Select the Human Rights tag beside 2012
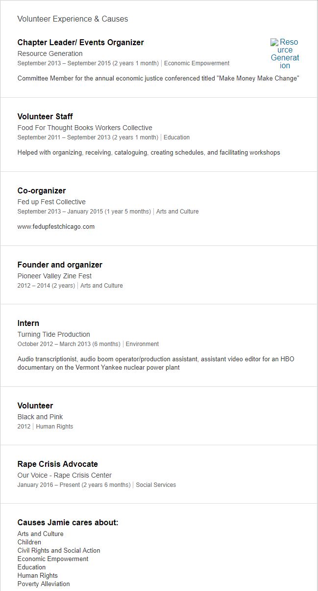Screen dimensions: 318x591 (x=54, y=427)
